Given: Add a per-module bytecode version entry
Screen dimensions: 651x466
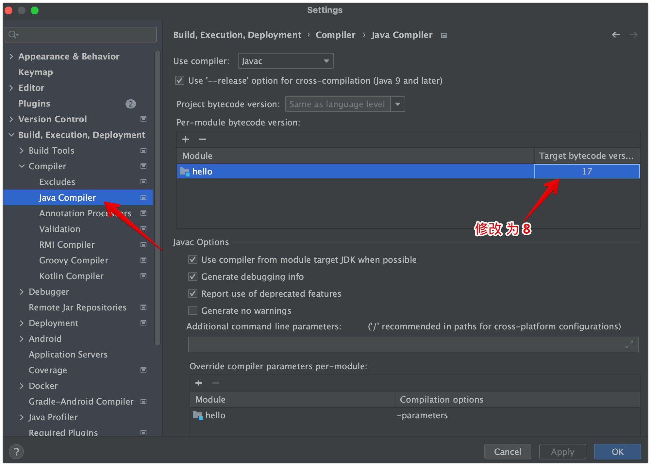Looking at the screenshot, I should tap(186, 139).
